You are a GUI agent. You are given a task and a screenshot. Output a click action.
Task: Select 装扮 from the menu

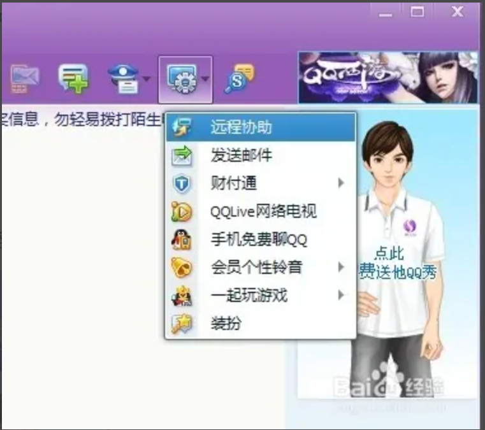[261, 324]
